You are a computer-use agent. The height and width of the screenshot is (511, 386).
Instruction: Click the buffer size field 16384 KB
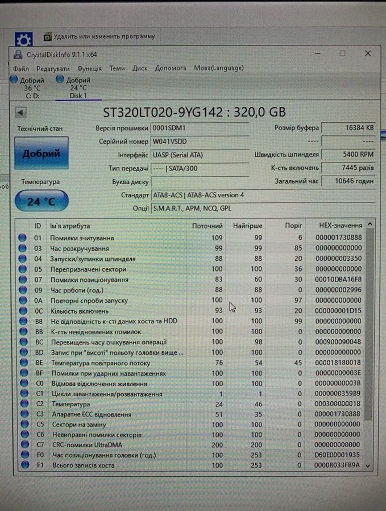348,128
